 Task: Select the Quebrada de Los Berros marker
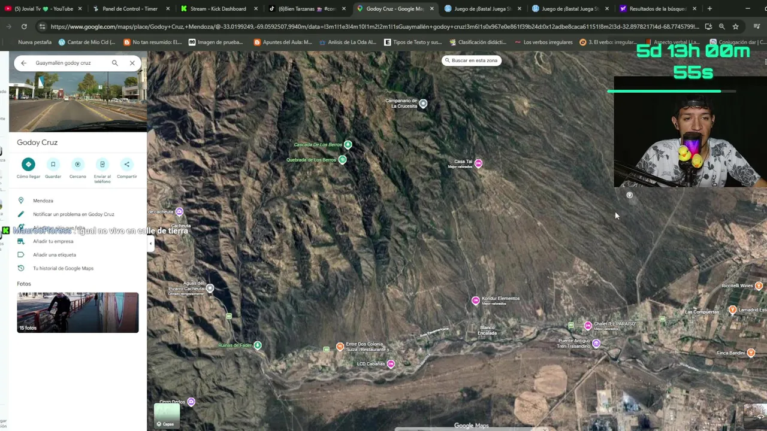(x=342, y=159)
